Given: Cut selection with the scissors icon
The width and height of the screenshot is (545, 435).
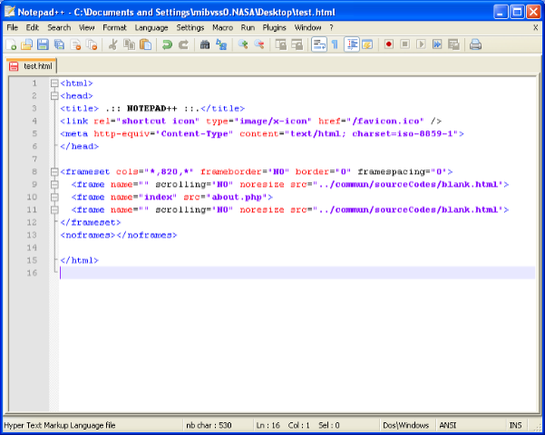Looking at the screenshot, I should coord(112,44).
